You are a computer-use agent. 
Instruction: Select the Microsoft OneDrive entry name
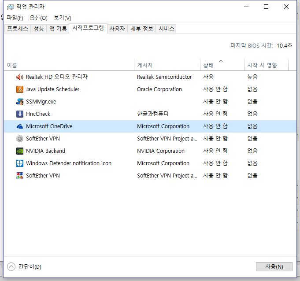[x=49, y=126]
